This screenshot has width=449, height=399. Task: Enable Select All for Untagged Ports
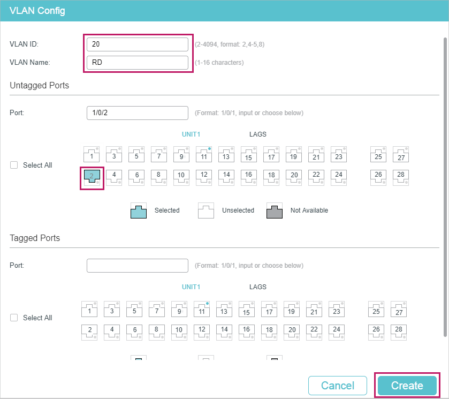coord(14,165)
